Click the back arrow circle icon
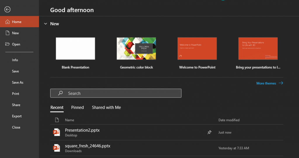The image size is (299, 158). 7,9
